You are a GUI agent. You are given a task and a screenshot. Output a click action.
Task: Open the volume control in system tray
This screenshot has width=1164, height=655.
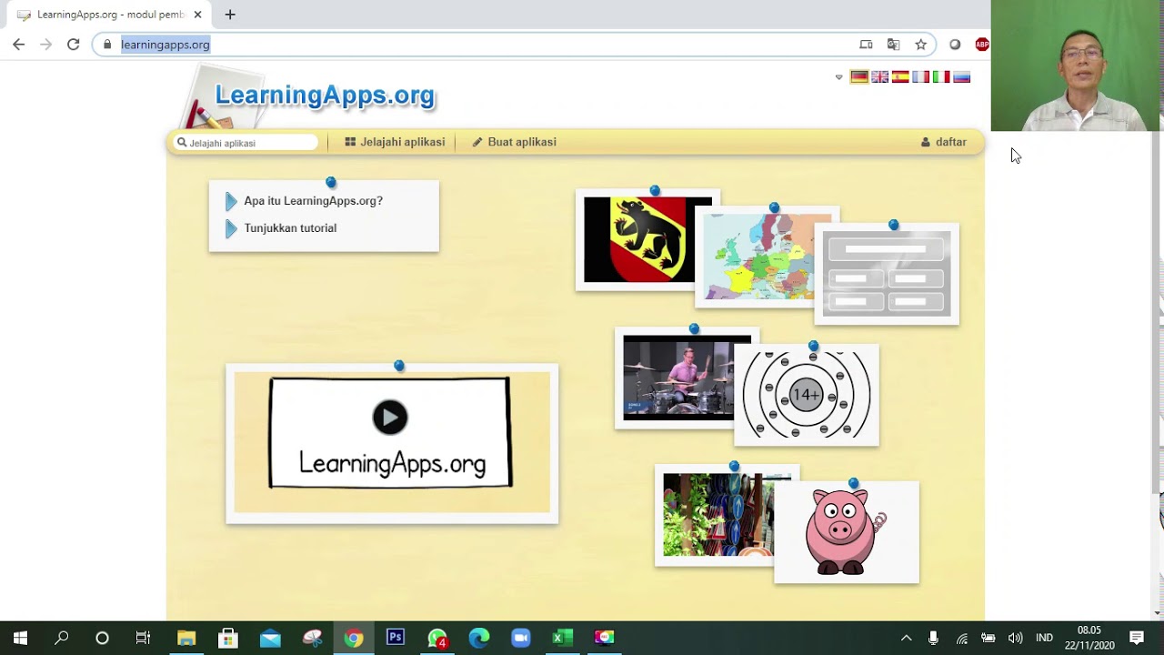pos(1016,638)
